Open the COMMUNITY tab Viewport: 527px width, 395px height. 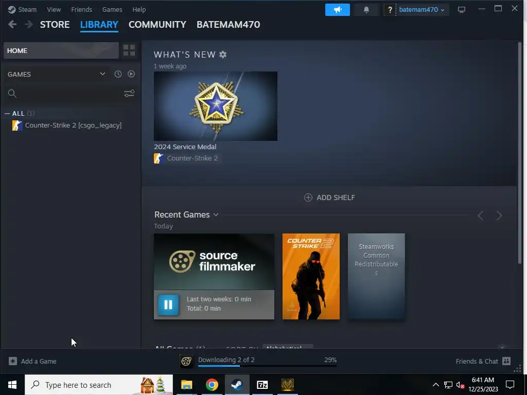[157, 25]
